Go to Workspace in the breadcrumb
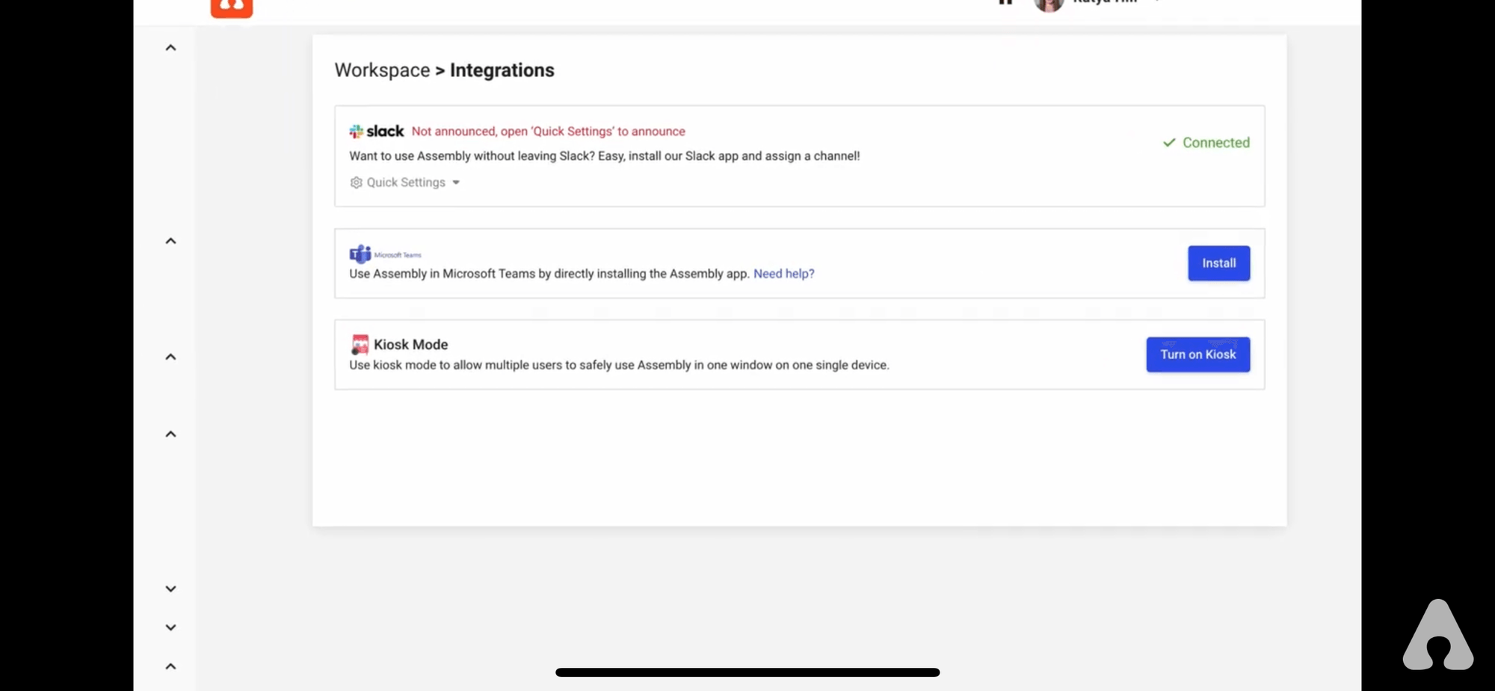 tap(382, 70)
